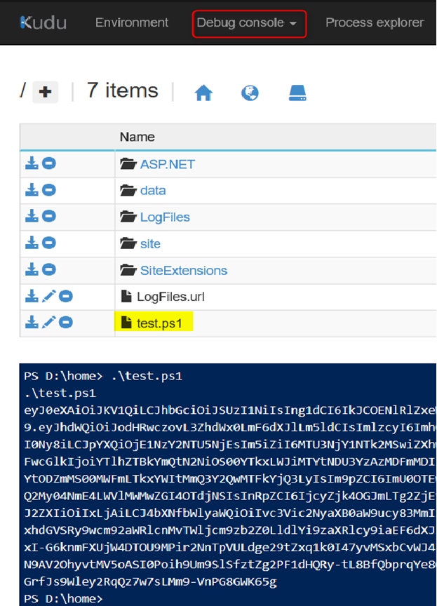Open the LogFiles folder link
Viewport: 437px width, 606px height.
coord(165,217)
